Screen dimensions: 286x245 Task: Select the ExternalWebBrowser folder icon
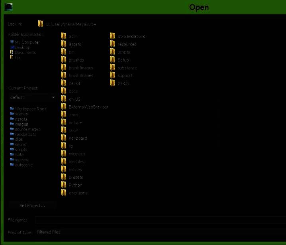[64, 107]
